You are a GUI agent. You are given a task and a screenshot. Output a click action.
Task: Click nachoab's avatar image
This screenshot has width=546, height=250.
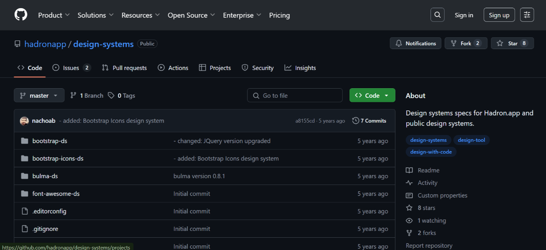point(24,121)
